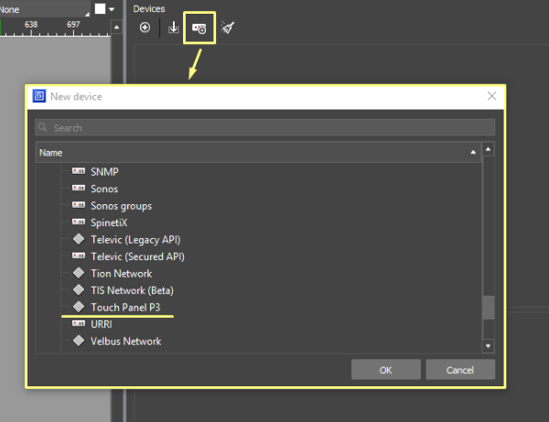Open the highlighted new device catalog icon
Screen dimensions: 549x422
(199, 28)
